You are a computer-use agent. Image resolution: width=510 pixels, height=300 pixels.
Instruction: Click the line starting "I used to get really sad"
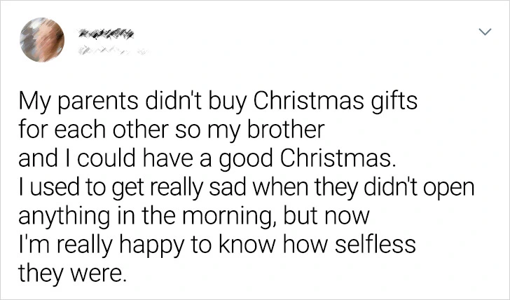[247, 186]
